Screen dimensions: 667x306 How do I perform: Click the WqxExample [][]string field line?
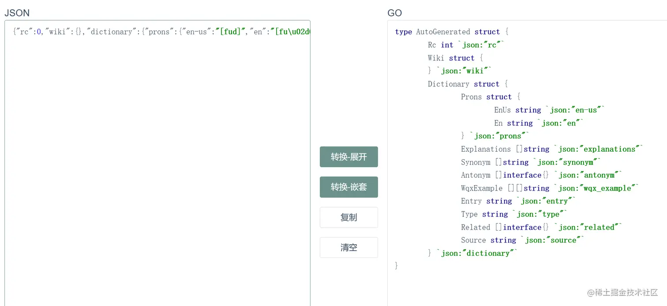(549, 188)
